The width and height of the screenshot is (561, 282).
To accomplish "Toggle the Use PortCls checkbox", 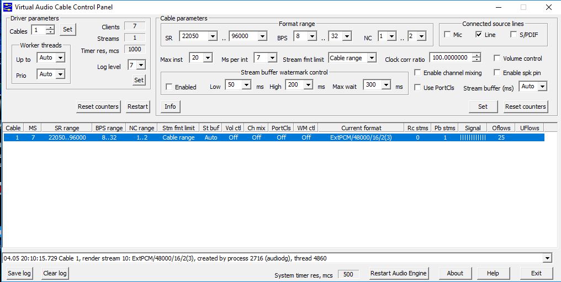I will 417,88.
